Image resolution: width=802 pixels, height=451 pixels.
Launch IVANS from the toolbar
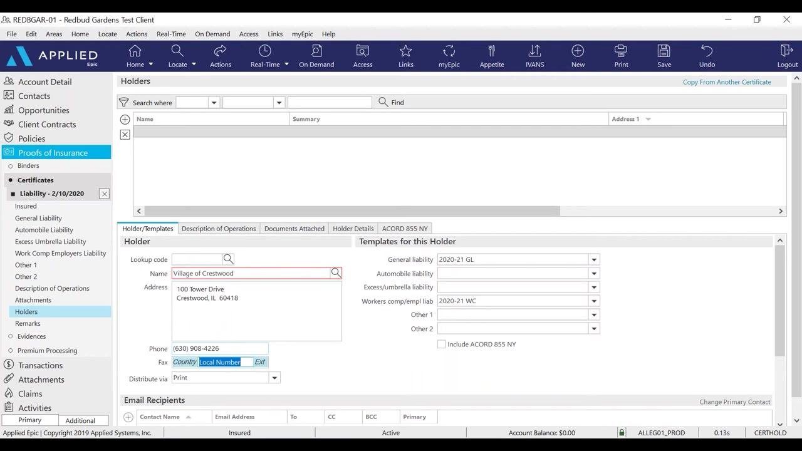click(x=534, y=56)
